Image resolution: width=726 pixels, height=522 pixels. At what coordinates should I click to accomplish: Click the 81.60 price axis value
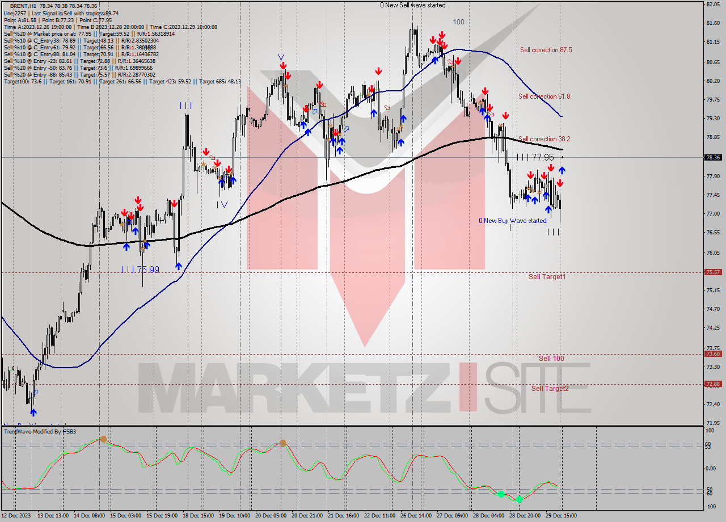click(713, 23)
